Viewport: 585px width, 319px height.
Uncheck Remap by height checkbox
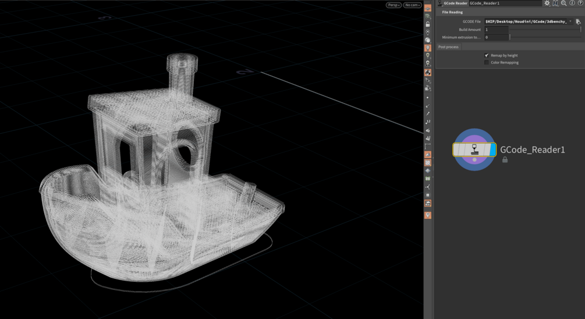pos(487,55)
